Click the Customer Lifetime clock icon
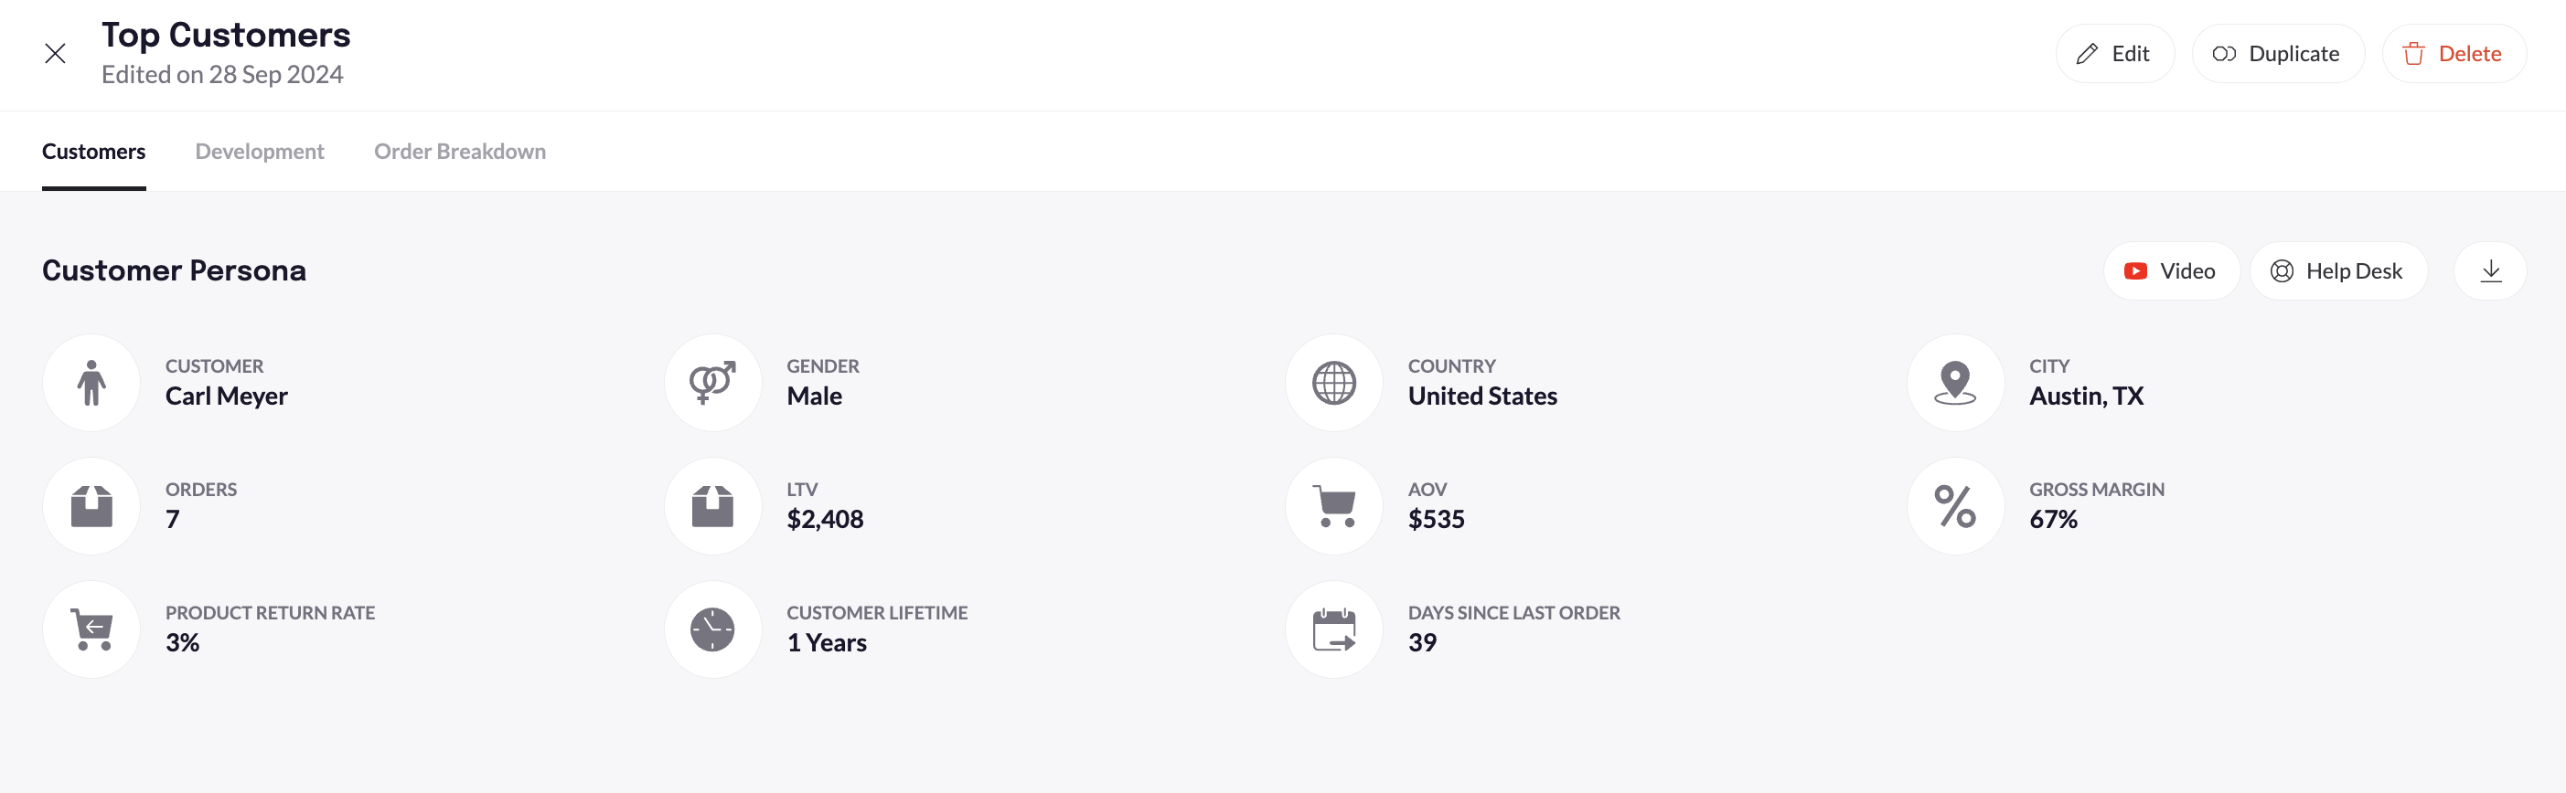Image resolution: width=2566 pixels, height=793 pixels. tap(712, 629)
